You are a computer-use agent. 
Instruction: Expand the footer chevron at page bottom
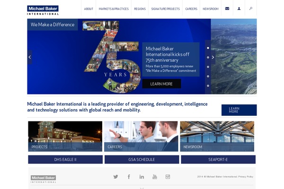(142, 188)
